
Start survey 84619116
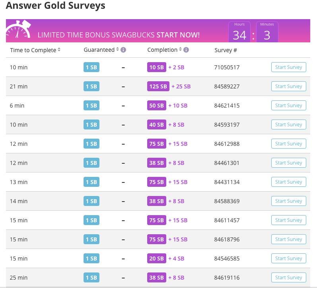point(288,278)
